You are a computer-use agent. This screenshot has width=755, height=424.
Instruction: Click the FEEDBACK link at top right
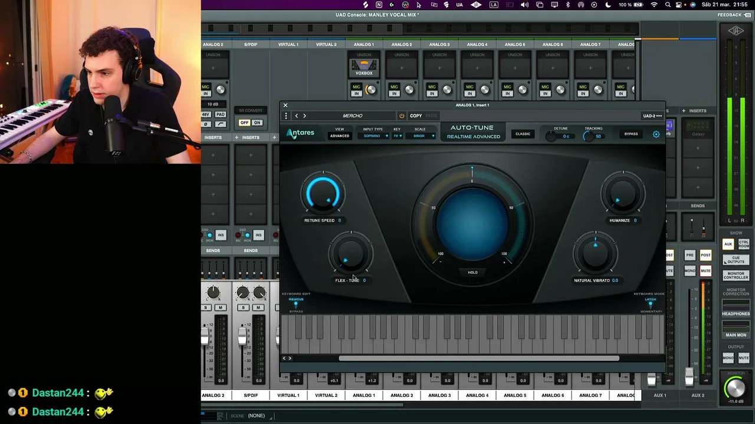coord(733,15)
